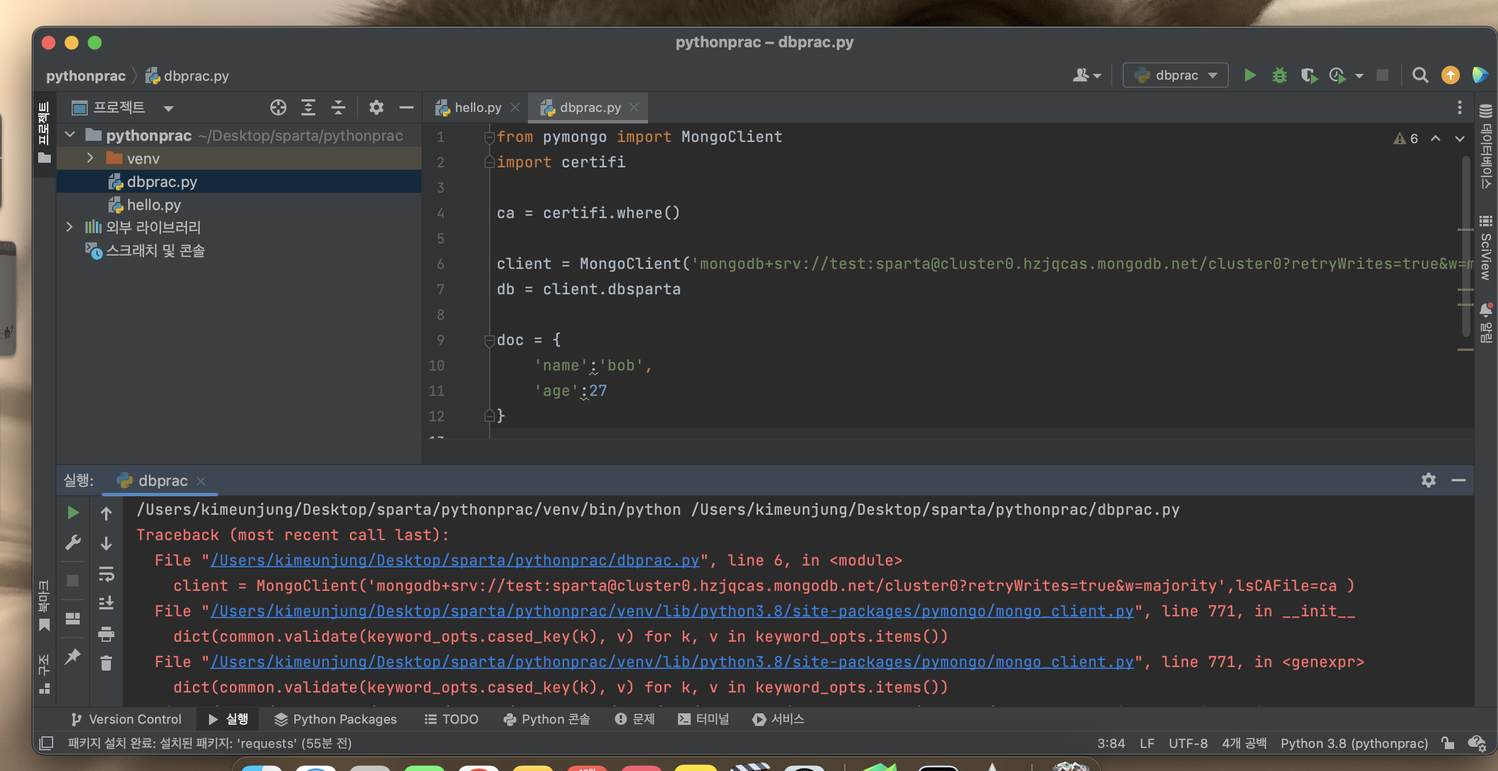Start debugging with the bug icon
The width and height of the screenshot is (1498, 771).
[1279, 76]
